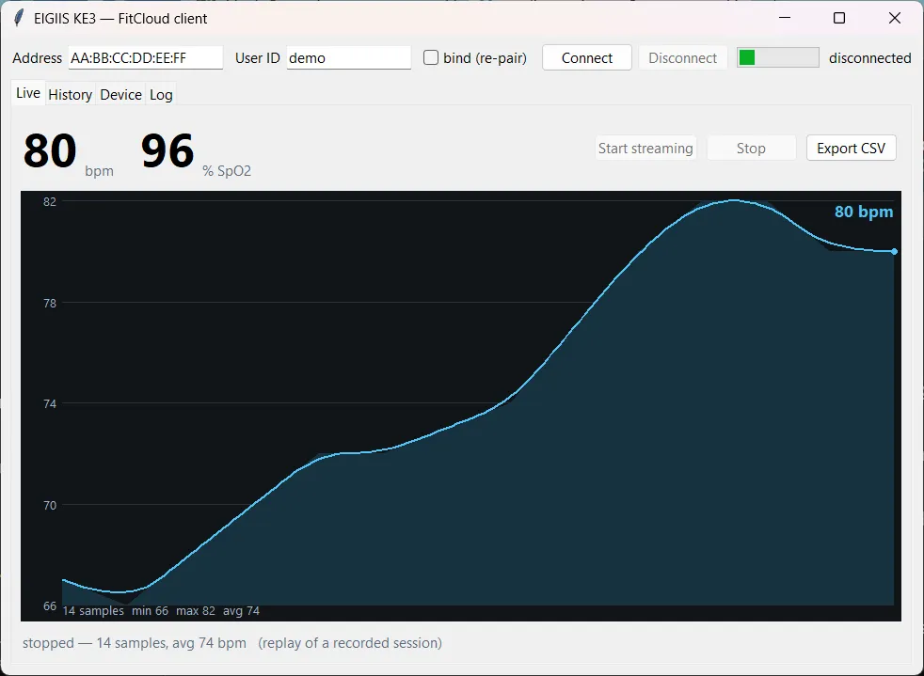Click the 74 y-axis label on chart
Viewport: 924px width, 676px height.
click(x=50, y=404)
